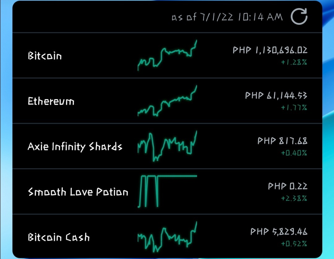
Task: Click Axie price PHP 817.68
Action: 282,141
